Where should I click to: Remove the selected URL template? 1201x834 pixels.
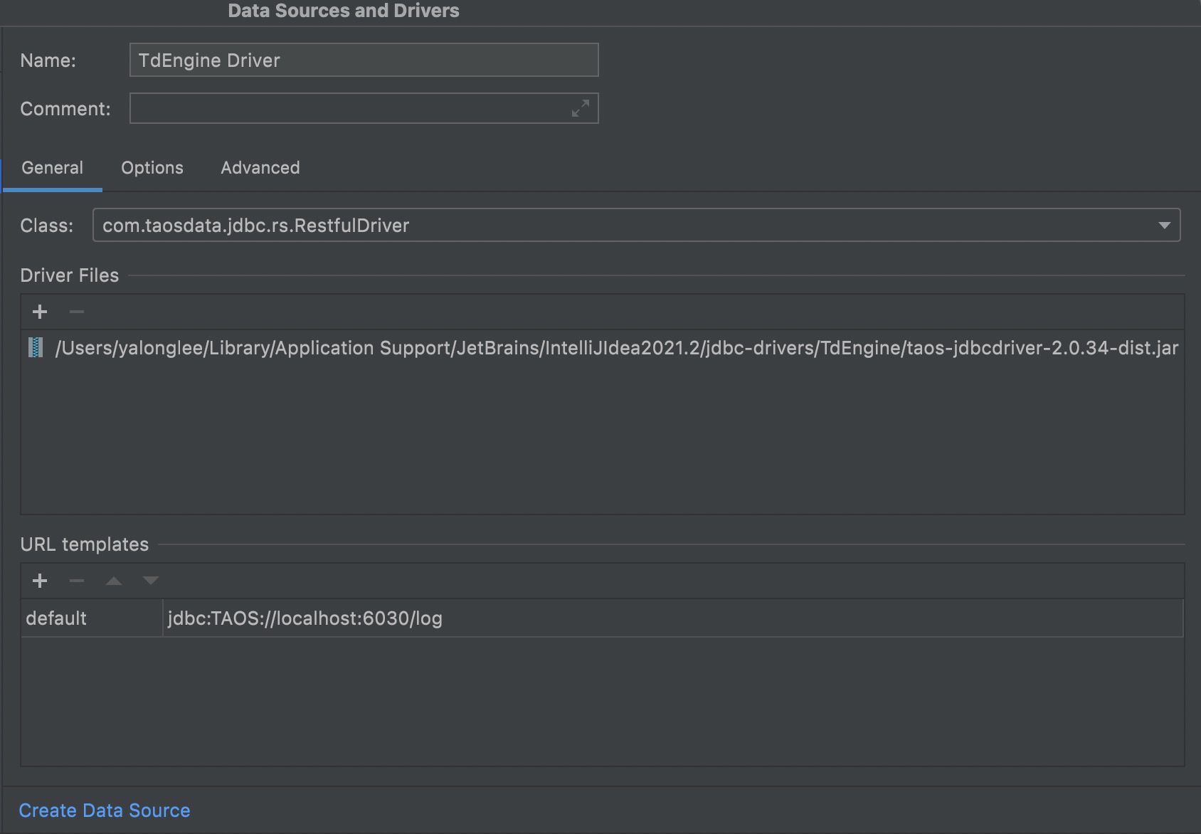tap(76, 580)
